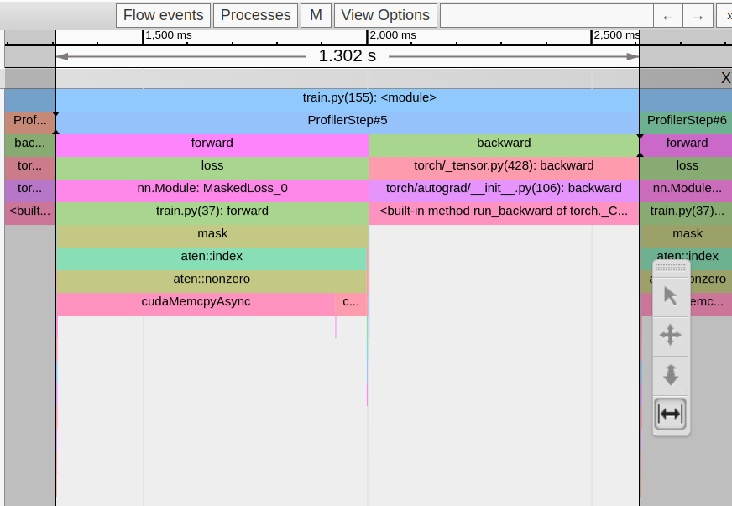
Task: Choose the zoom tool
Action: (671, 374)
